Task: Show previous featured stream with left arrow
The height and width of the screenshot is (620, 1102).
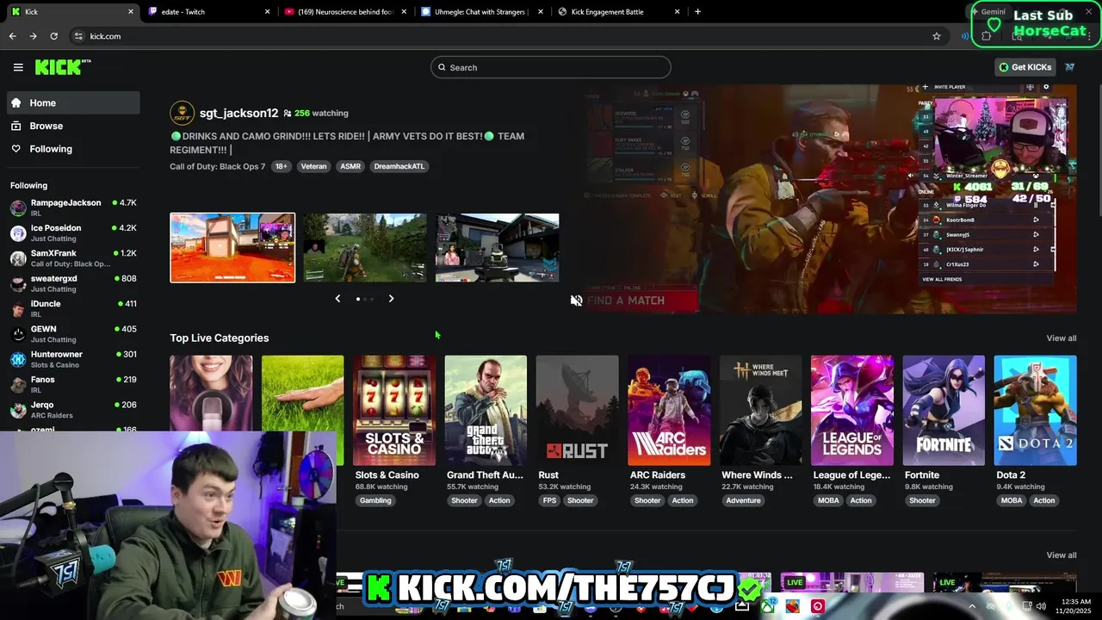Action: 337,299
